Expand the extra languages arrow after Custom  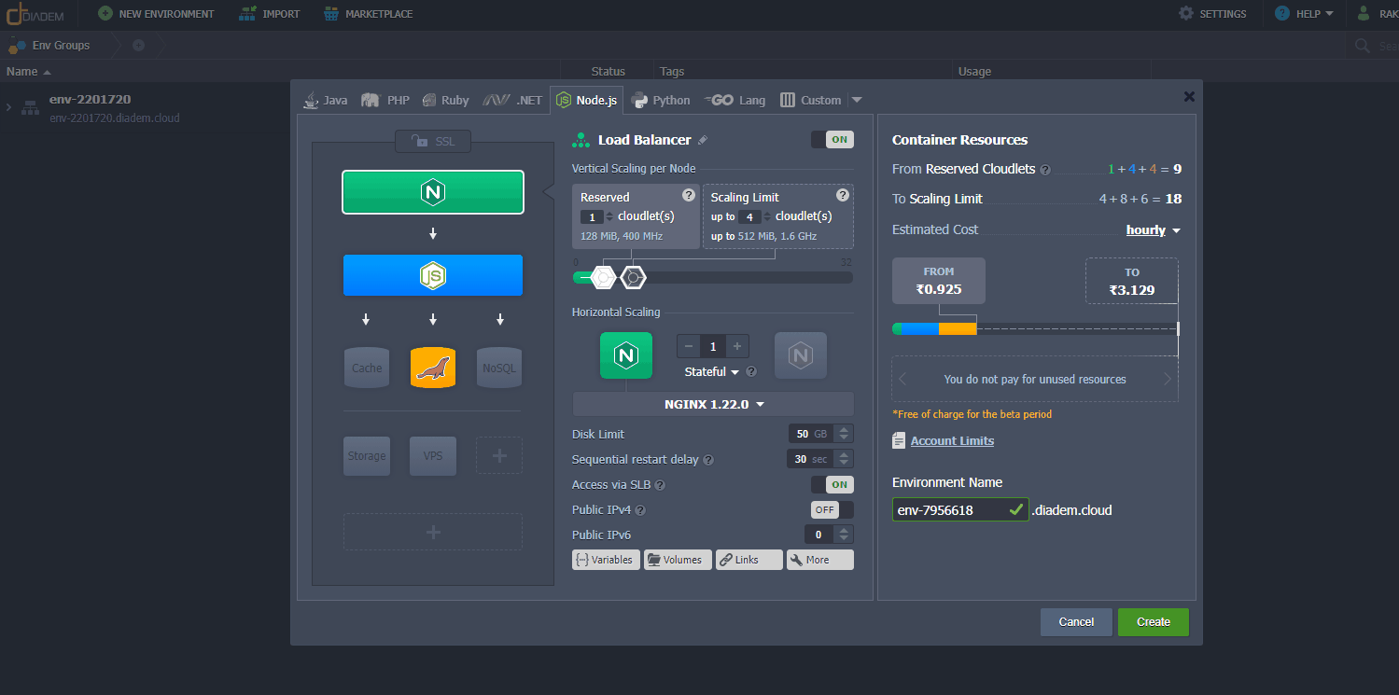(x=857, y=100)
